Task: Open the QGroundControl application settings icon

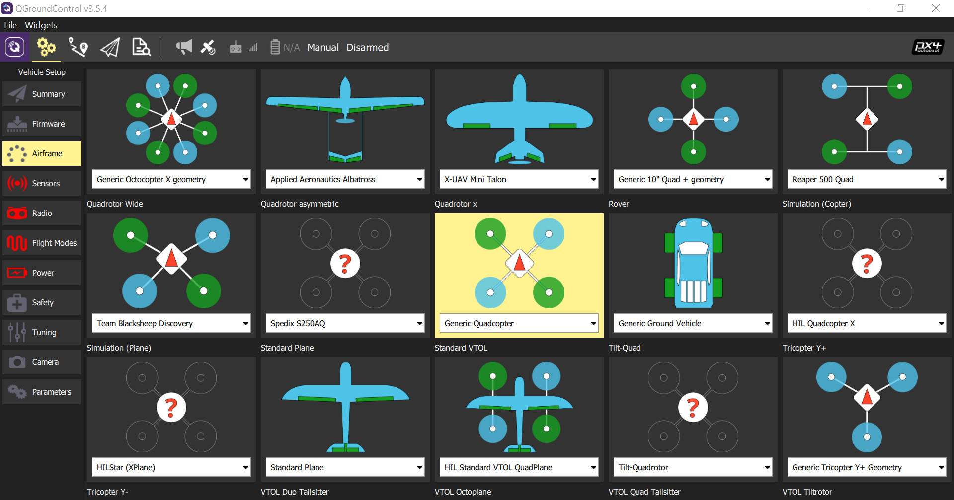Action: (14, 47)
